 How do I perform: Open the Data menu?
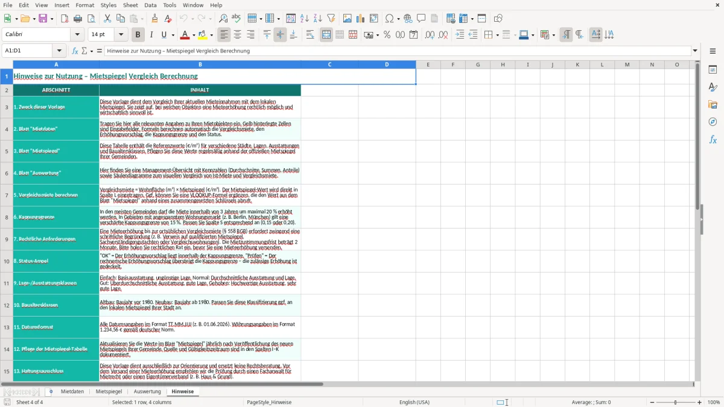(x=150, y=5)
